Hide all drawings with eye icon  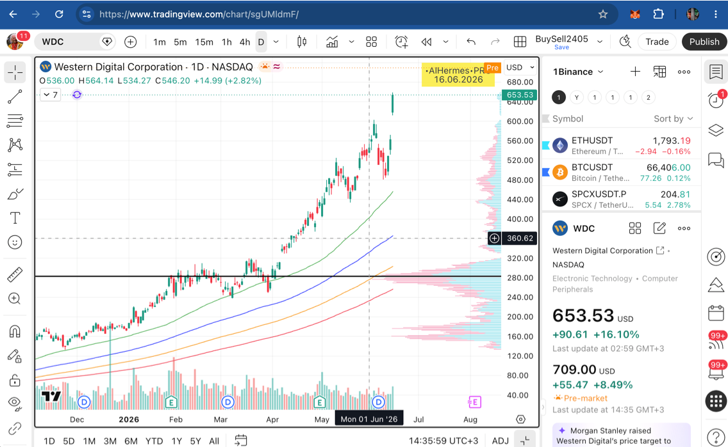(x=15, y=404)
